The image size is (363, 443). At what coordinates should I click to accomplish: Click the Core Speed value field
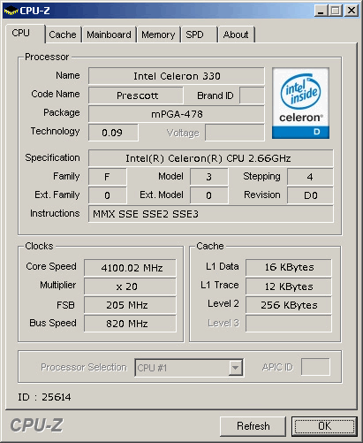tap(130, 268)
